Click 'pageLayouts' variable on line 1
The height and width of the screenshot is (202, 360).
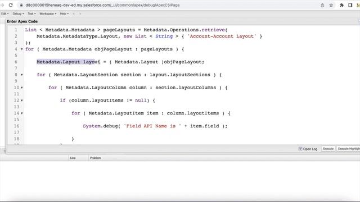119,30
